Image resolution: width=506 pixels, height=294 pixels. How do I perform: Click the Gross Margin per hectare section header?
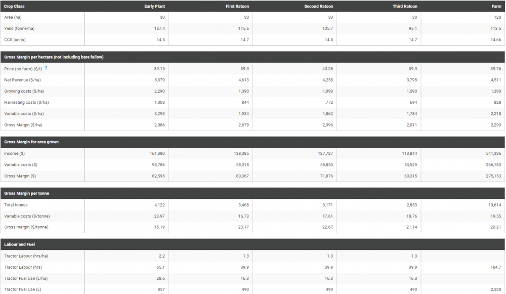54,57
